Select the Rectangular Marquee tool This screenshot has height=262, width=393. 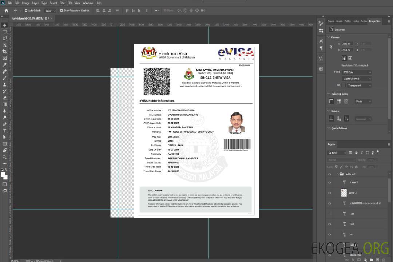[x=4, y=32]
